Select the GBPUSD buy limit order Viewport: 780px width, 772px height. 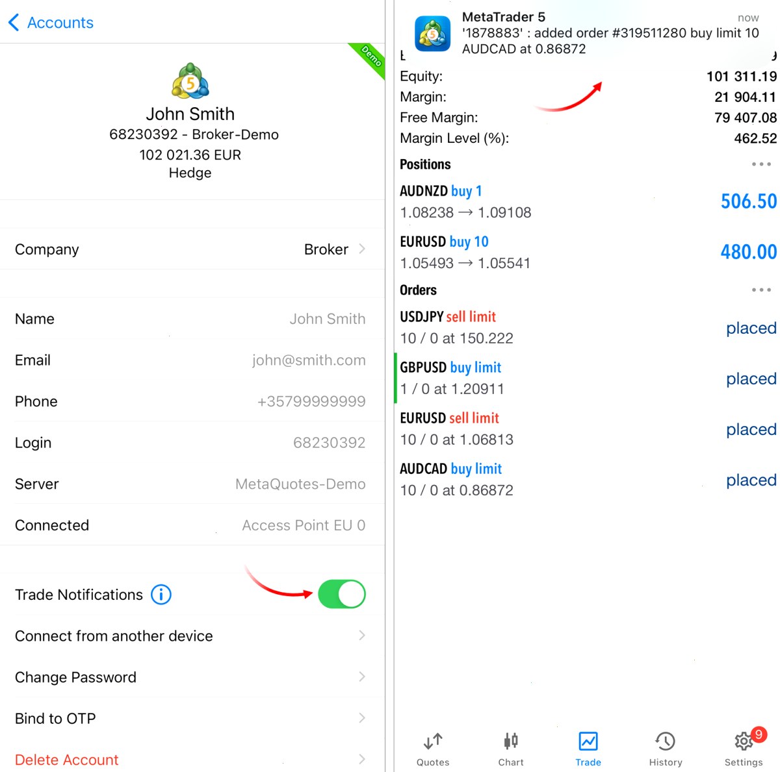pos(588,378)
